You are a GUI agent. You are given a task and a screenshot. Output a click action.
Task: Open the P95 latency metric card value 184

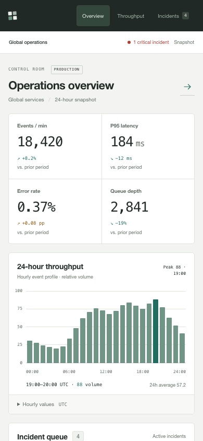[x=122, y=142]
